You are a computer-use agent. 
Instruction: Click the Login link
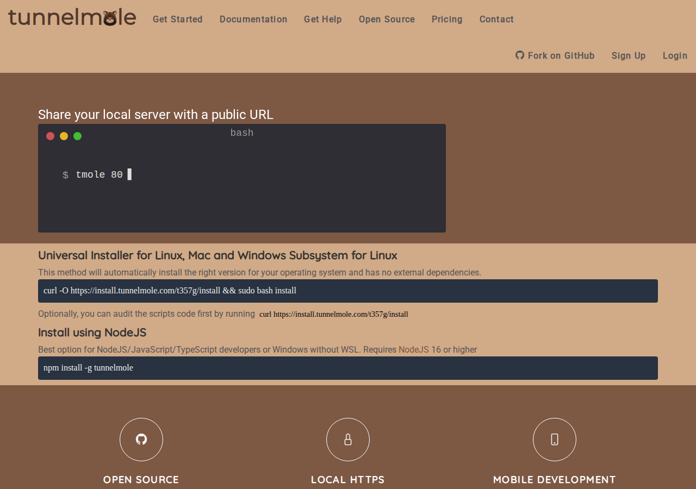(675, 55)
